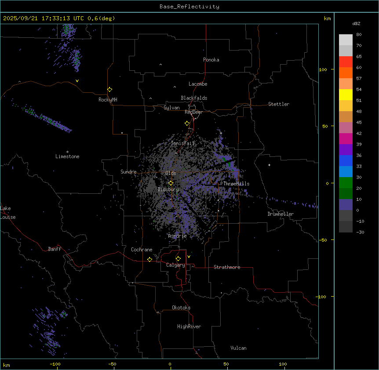Select the yellow V marker northwest of RockyMH

click(x=77, y=81)
